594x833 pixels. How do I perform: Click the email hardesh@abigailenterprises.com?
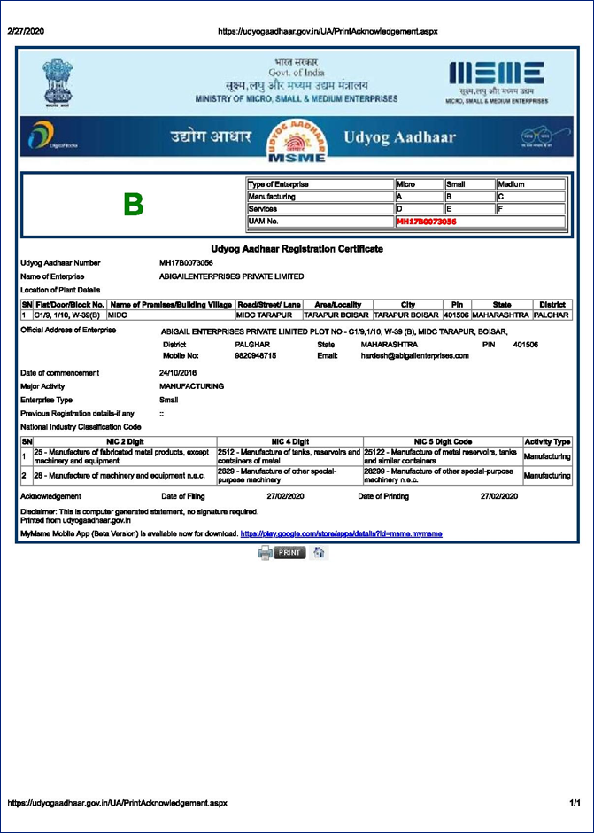pos(414,356)
